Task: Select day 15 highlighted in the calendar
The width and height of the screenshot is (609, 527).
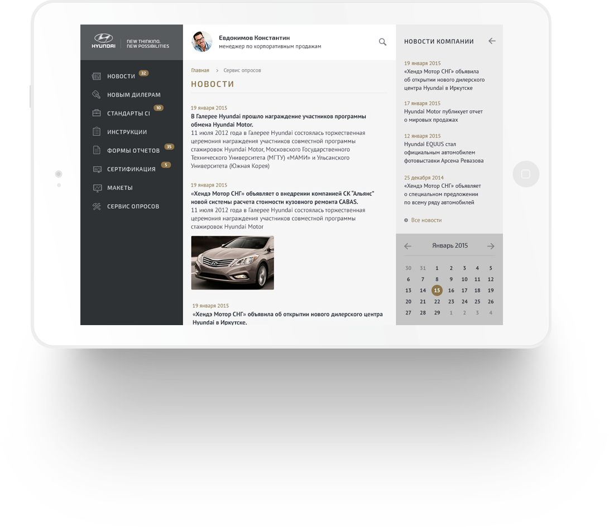Action: point(437,291)
